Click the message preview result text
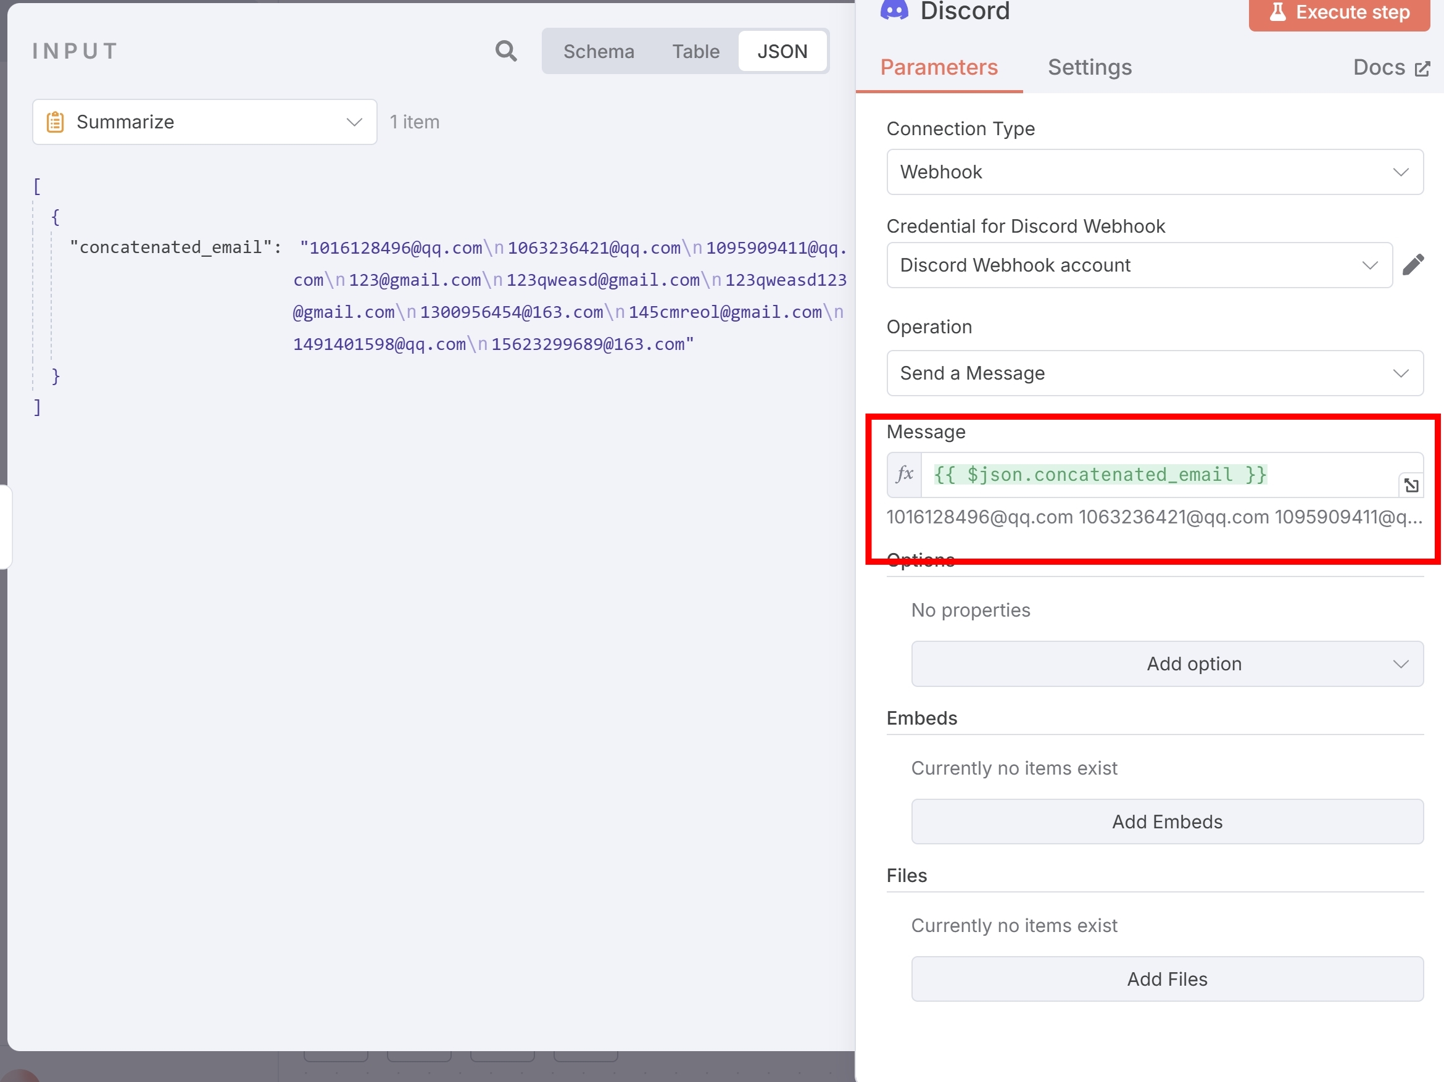This screenshot has width=1444, height=1082. click(1154, 517)
